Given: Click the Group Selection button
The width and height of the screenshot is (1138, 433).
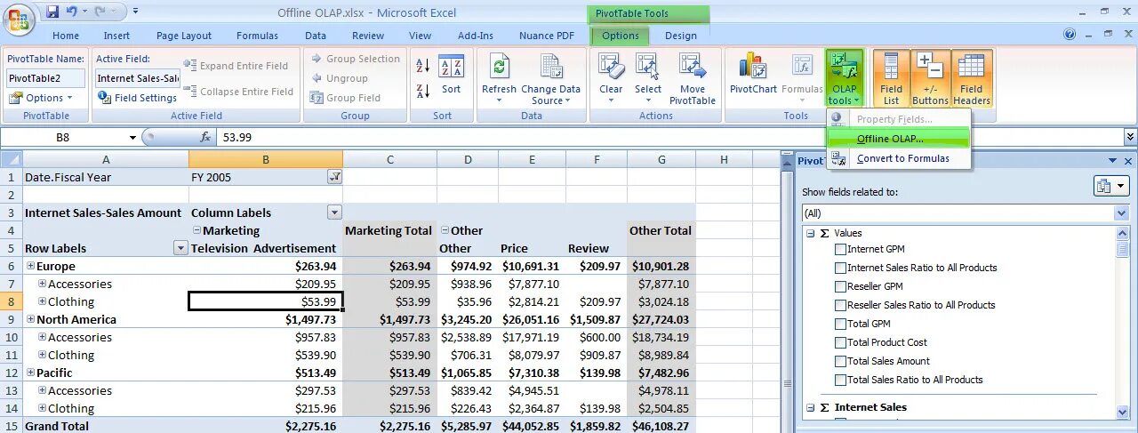Looking at the screenshot, I should point(355,59).
